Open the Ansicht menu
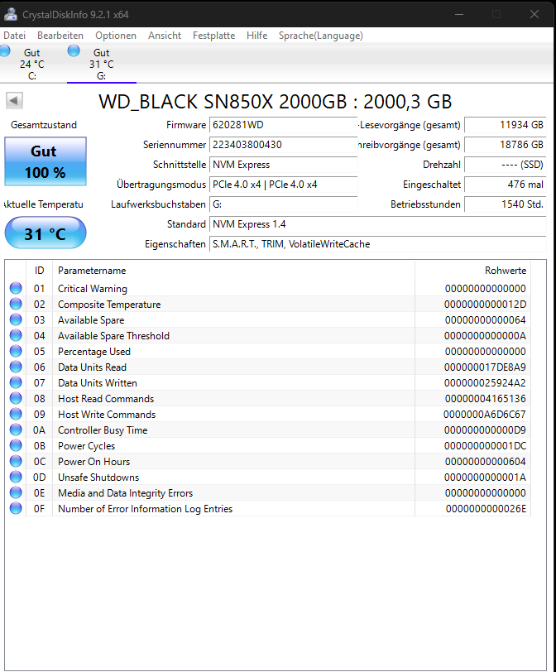 click(165, 36)
